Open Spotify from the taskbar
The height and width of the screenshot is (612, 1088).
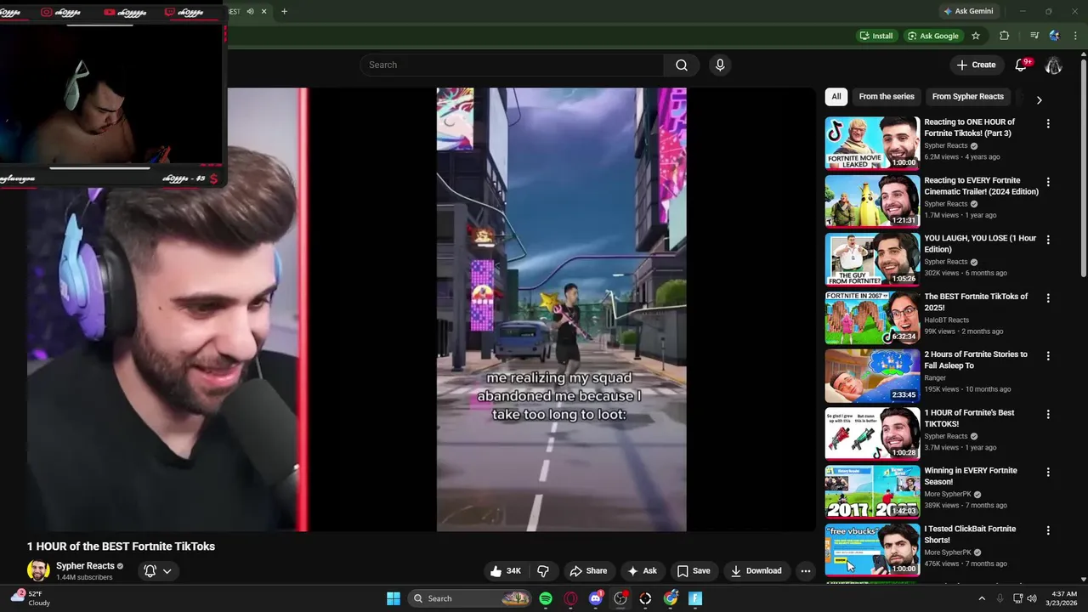(x=546, y=598)
